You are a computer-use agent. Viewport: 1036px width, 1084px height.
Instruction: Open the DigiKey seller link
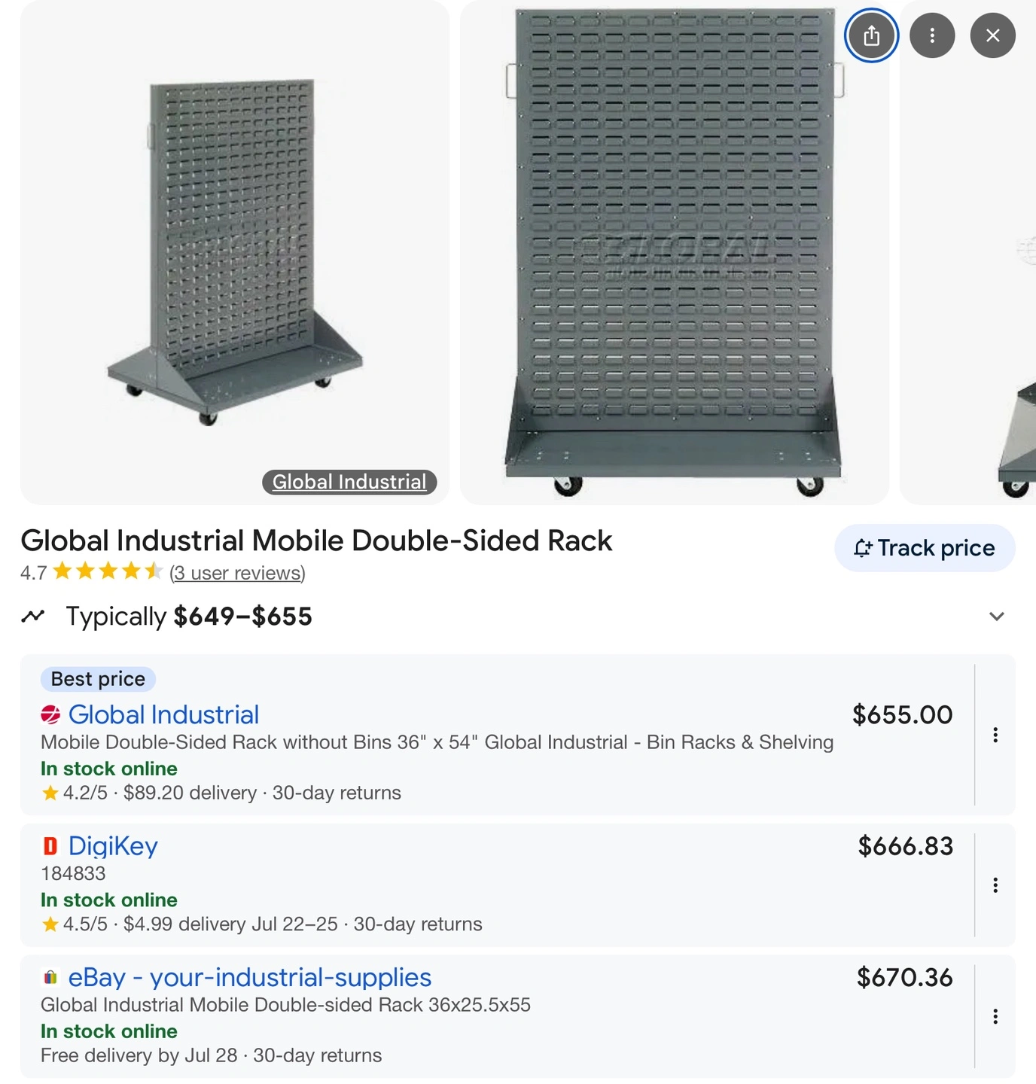pos(113,846)
